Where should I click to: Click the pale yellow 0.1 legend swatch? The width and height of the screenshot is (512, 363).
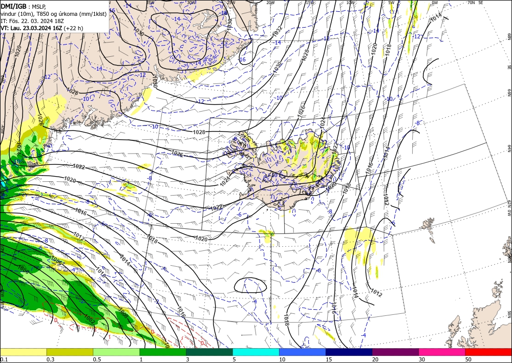(x=23, y=352)
